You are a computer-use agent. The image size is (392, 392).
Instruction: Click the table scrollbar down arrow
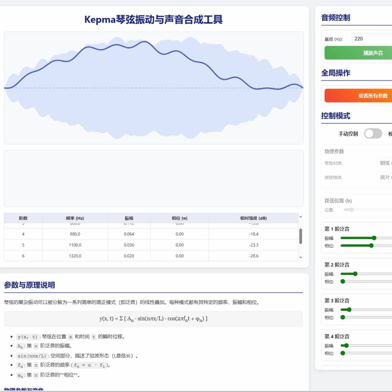tap(301, 257)
